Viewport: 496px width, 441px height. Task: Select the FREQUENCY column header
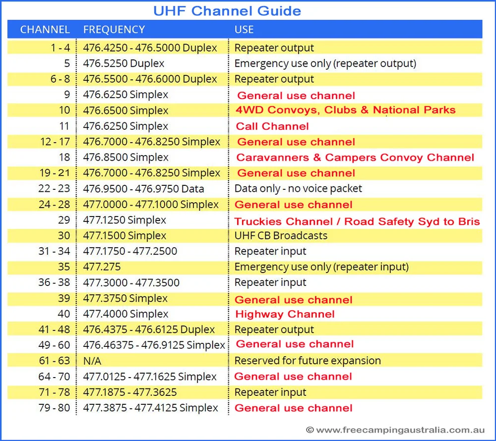114,30
